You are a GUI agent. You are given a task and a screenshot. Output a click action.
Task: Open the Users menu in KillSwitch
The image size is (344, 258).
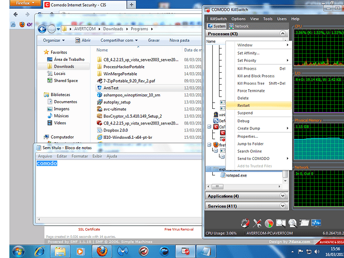[x=282, y=19]
